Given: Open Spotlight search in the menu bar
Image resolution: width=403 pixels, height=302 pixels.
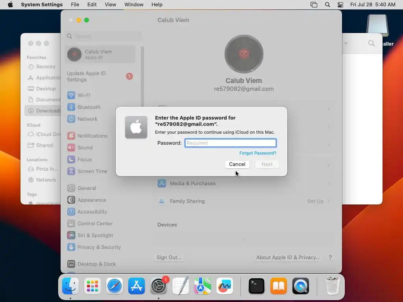Looking at the screenshot, I should point(327,5).
